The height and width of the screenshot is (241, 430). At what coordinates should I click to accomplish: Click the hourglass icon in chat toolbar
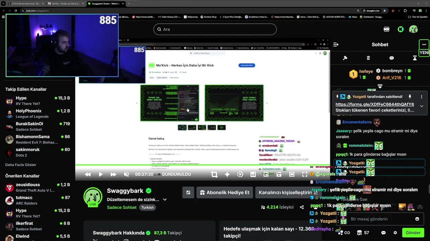pyautogui.click(x=415, y=58)
